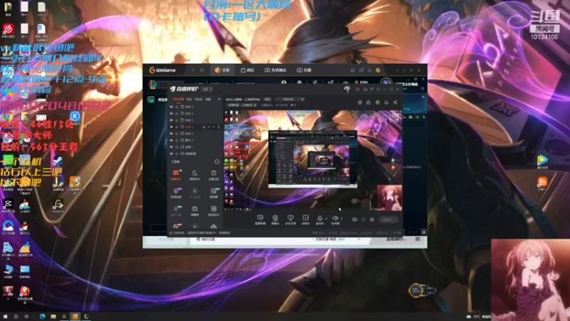Image resolution: width=570 pixels, height=321 pixels.
Task: Open WeGame messages icon with red dot
Action: [x=361, y=70]
